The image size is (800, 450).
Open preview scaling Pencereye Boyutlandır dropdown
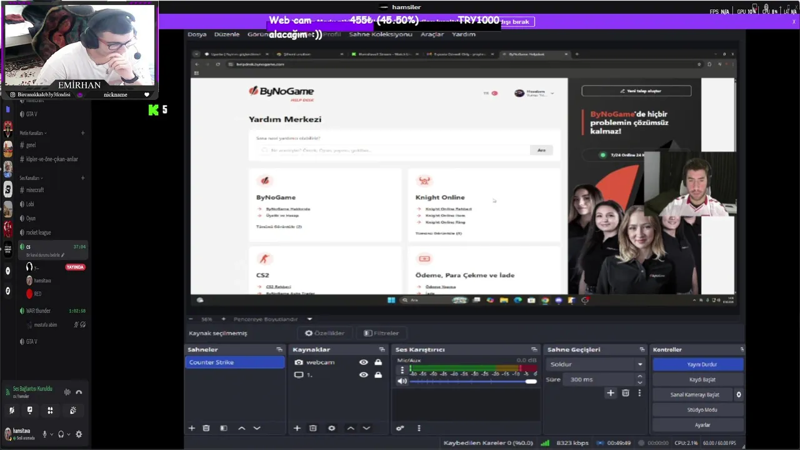(x=309, y=319)
